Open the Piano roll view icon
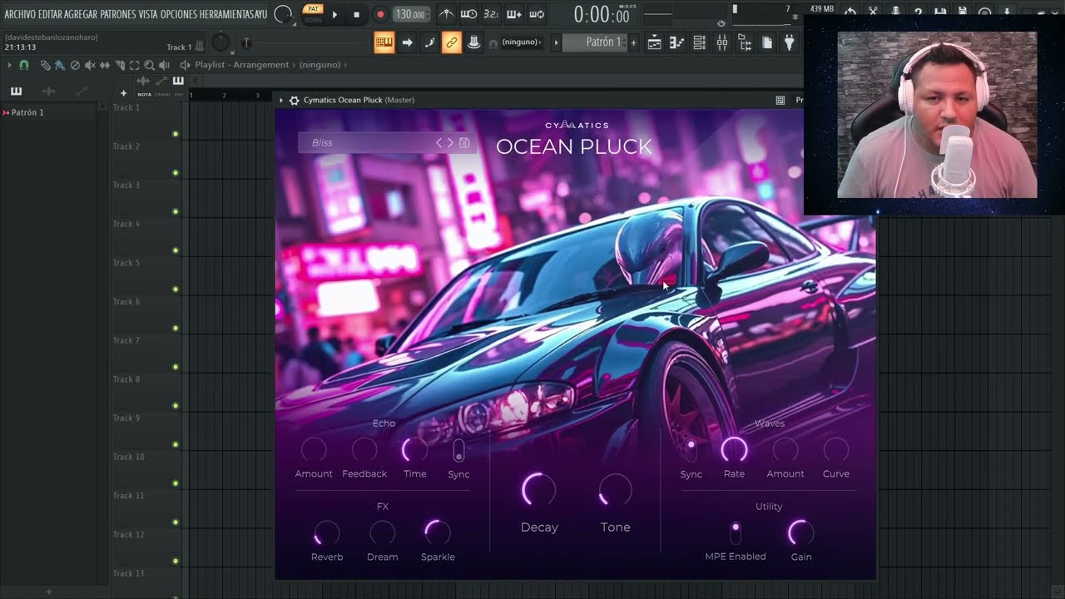This screenshot has width=1065, height=599. tap(677, 42)
